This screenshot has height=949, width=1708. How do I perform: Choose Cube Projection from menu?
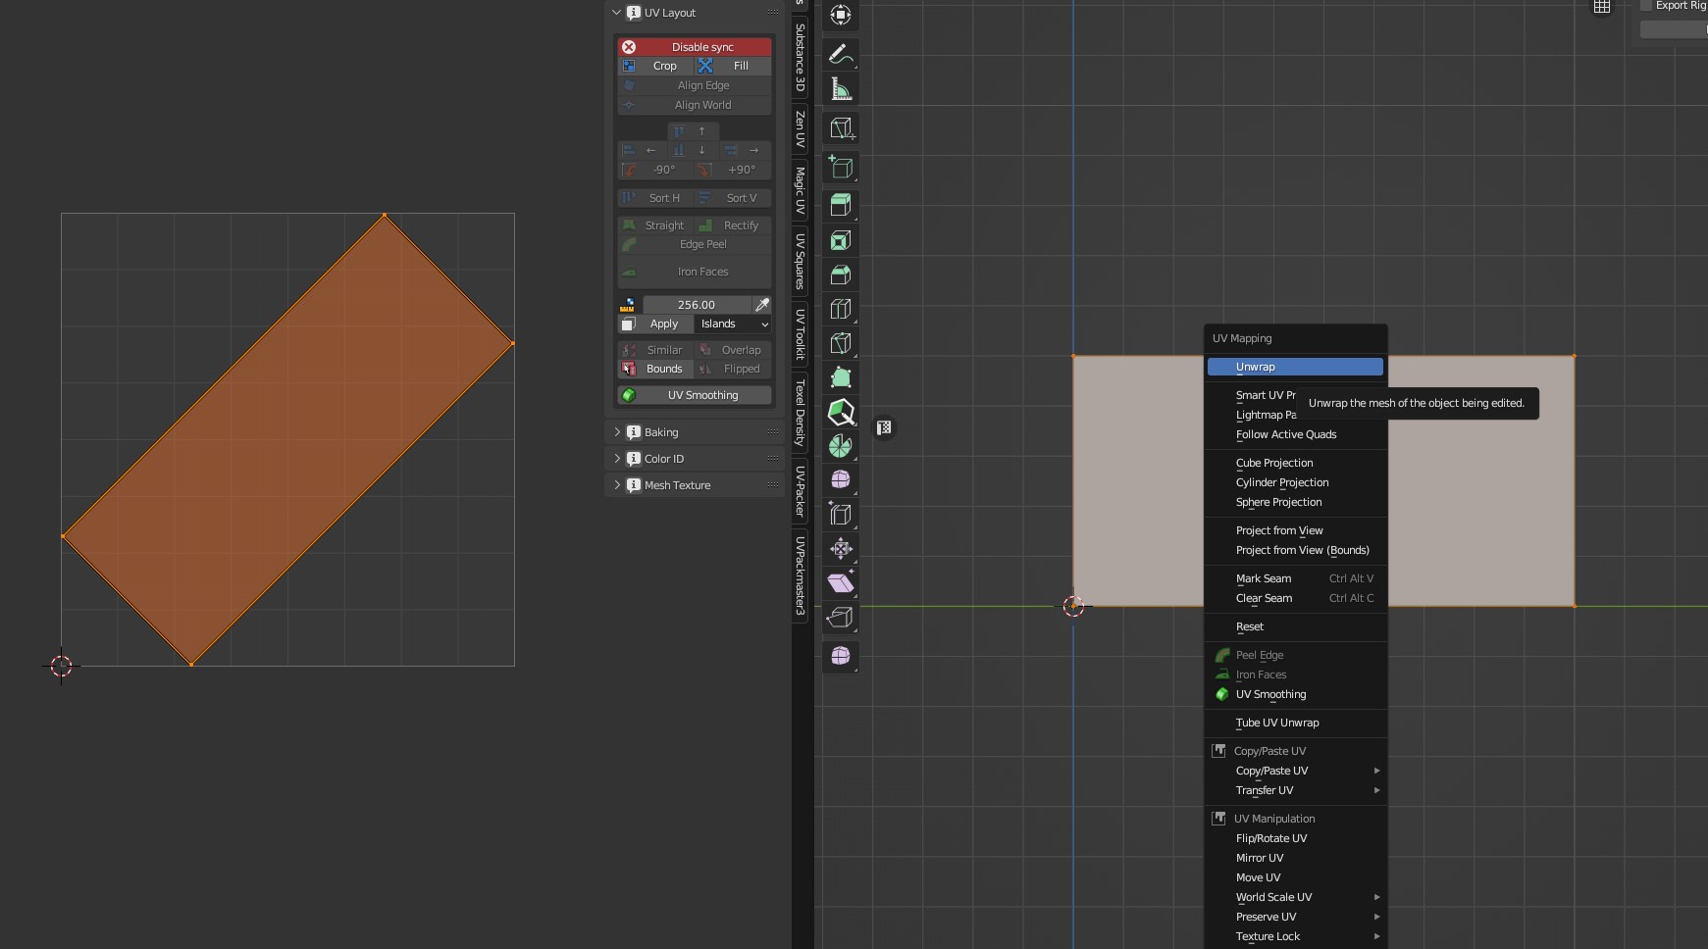click(x=1295, y=463)
